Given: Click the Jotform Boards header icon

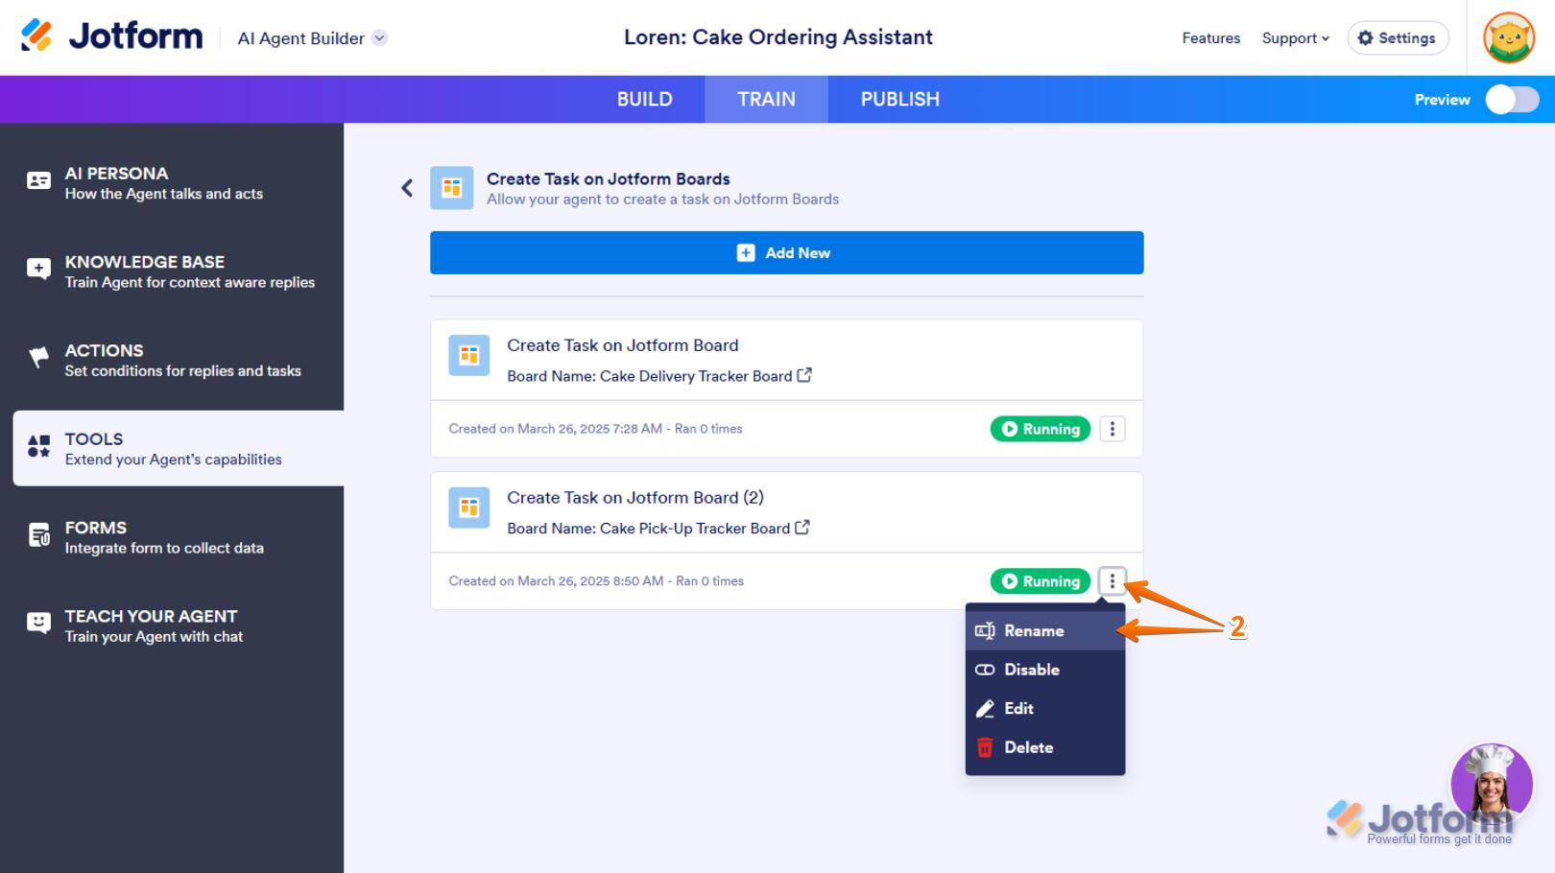Looking at the screenshot, I should click(451, 188).
